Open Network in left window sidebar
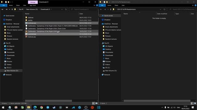Screen dimensions: 197x110 (x=9, y=75)
